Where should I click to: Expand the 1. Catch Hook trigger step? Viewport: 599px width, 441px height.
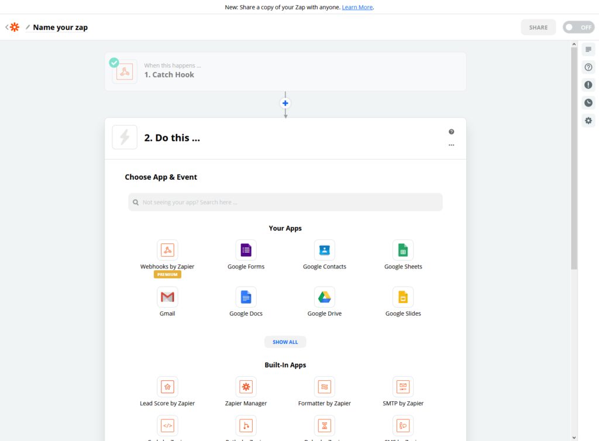285,71
